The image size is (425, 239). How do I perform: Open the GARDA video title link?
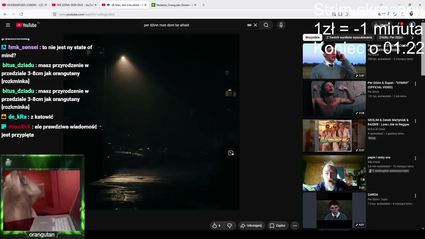373,195
